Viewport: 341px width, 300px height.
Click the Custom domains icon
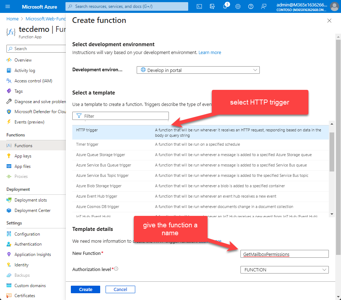point(9,285)
